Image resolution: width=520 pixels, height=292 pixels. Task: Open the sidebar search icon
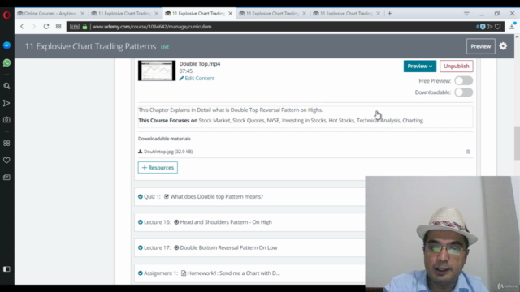coord(6,86)
